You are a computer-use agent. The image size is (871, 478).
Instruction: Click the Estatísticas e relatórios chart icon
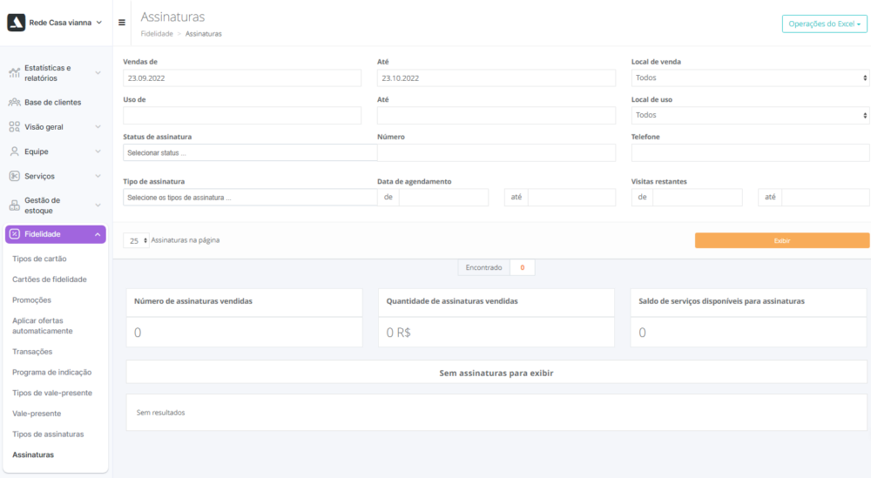coord(15,73)
